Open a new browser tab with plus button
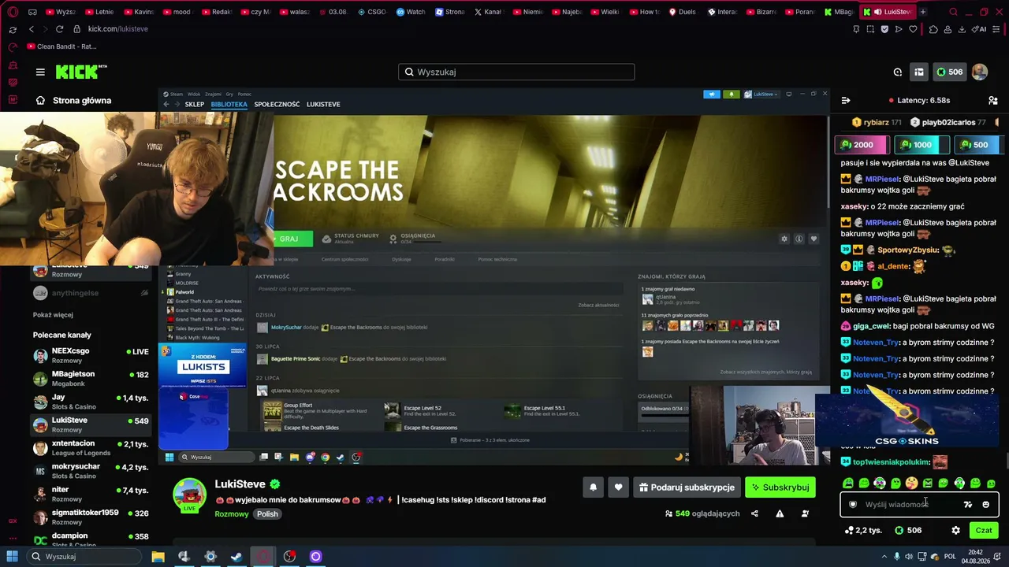This screenshot has height=567, width=1009. tap(922, 12)
